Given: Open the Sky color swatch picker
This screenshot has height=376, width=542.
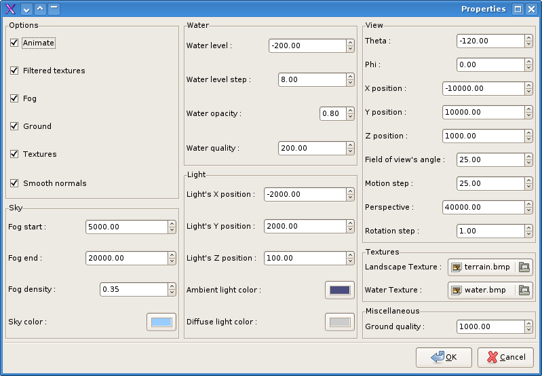Looking at the screenshot, I should (x=161, y=322).
